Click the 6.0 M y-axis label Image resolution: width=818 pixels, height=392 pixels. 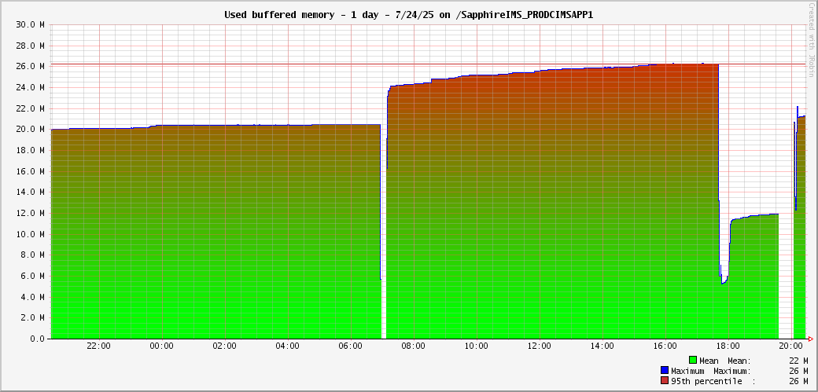point(33,276)
